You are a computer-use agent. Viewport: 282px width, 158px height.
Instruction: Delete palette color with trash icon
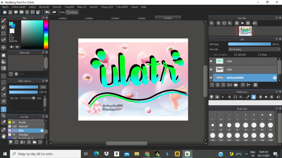(x=16, y=74)
